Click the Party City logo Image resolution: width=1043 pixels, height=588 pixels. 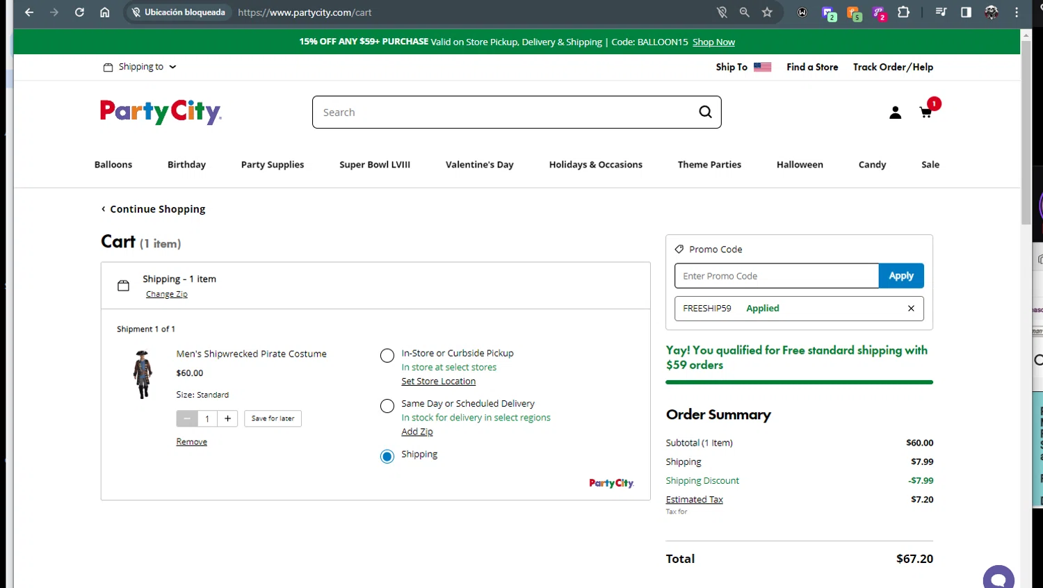point(161,112)
